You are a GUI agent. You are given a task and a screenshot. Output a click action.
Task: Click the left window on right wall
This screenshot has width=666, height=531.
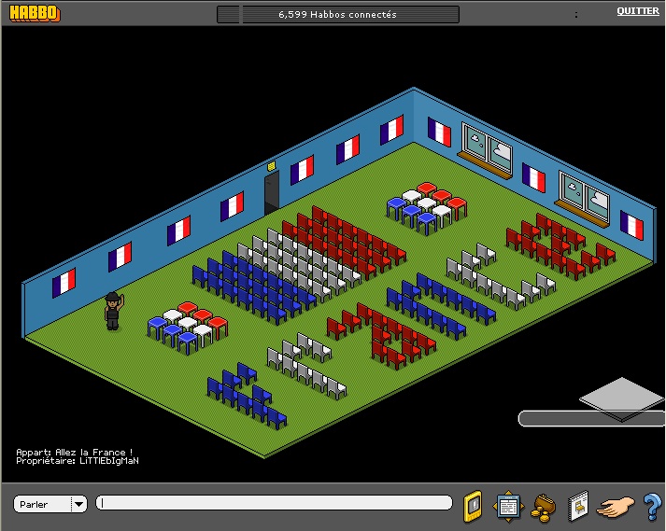[487, 148]
